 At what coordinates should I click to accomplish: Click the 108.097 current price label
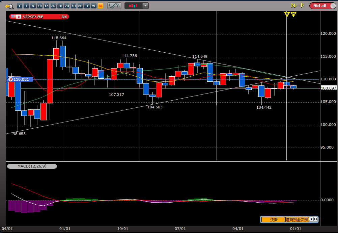click(x=329, y=88)
